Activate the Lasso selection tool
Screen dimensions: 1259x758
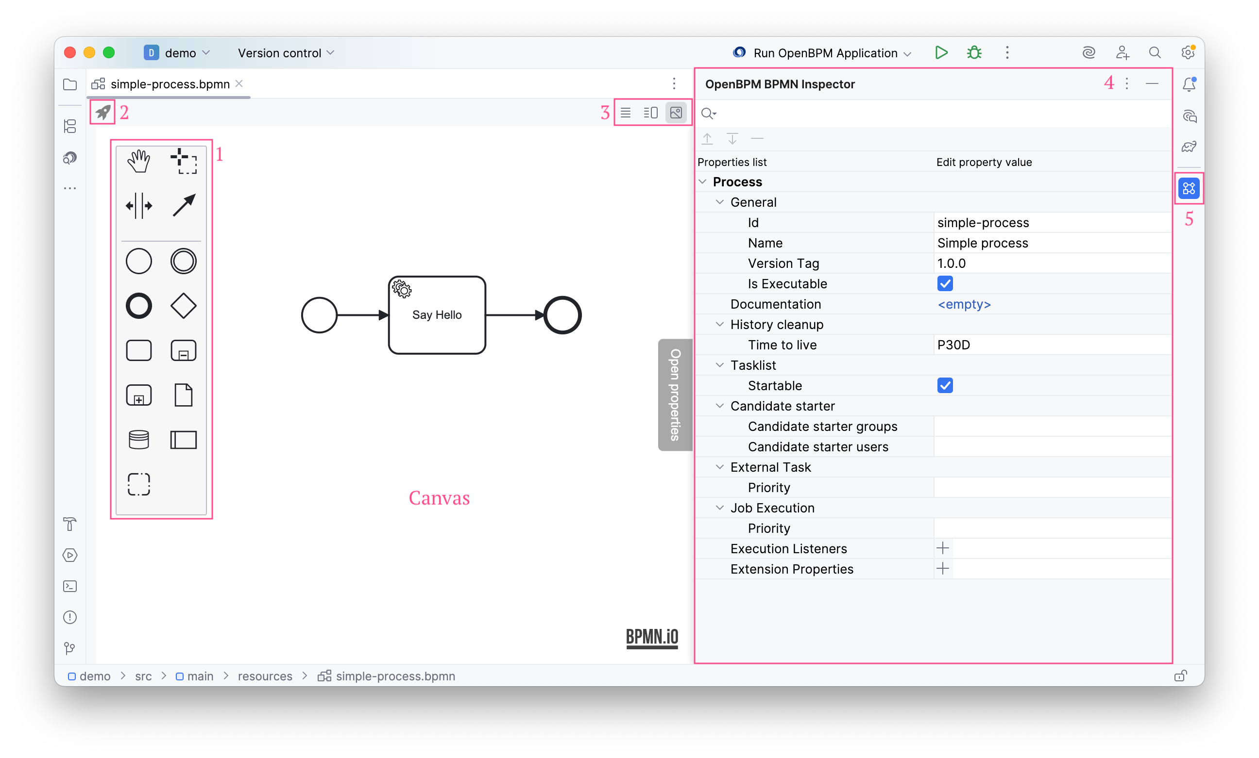point(184,161)
